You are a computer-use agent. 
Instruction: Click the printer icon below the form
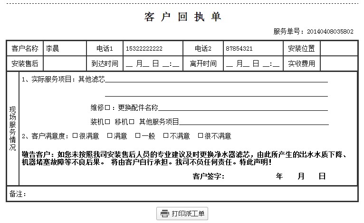(x=164, y=214)
